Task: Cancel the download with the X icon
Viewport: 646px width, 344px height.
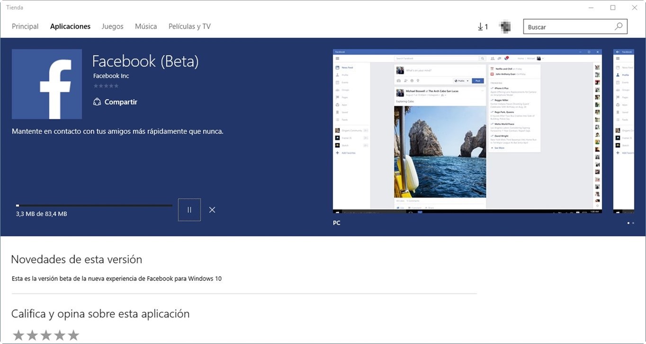Action: coord(212,210)
